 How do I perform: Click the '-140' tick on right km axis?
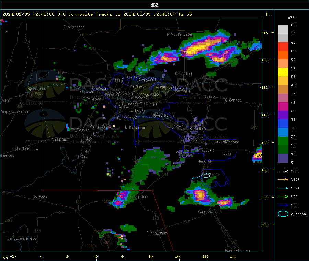pyautogui.click(x=264, y=115)
